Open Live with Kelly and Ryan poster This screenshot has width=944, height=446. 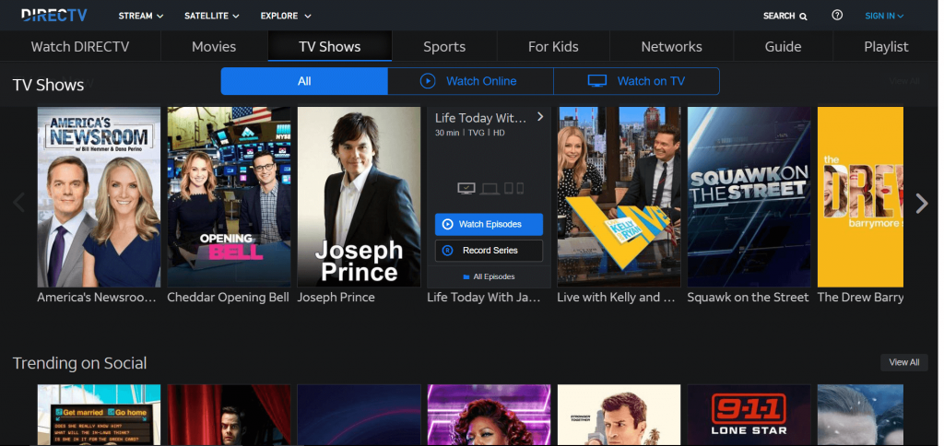[619, 197]
